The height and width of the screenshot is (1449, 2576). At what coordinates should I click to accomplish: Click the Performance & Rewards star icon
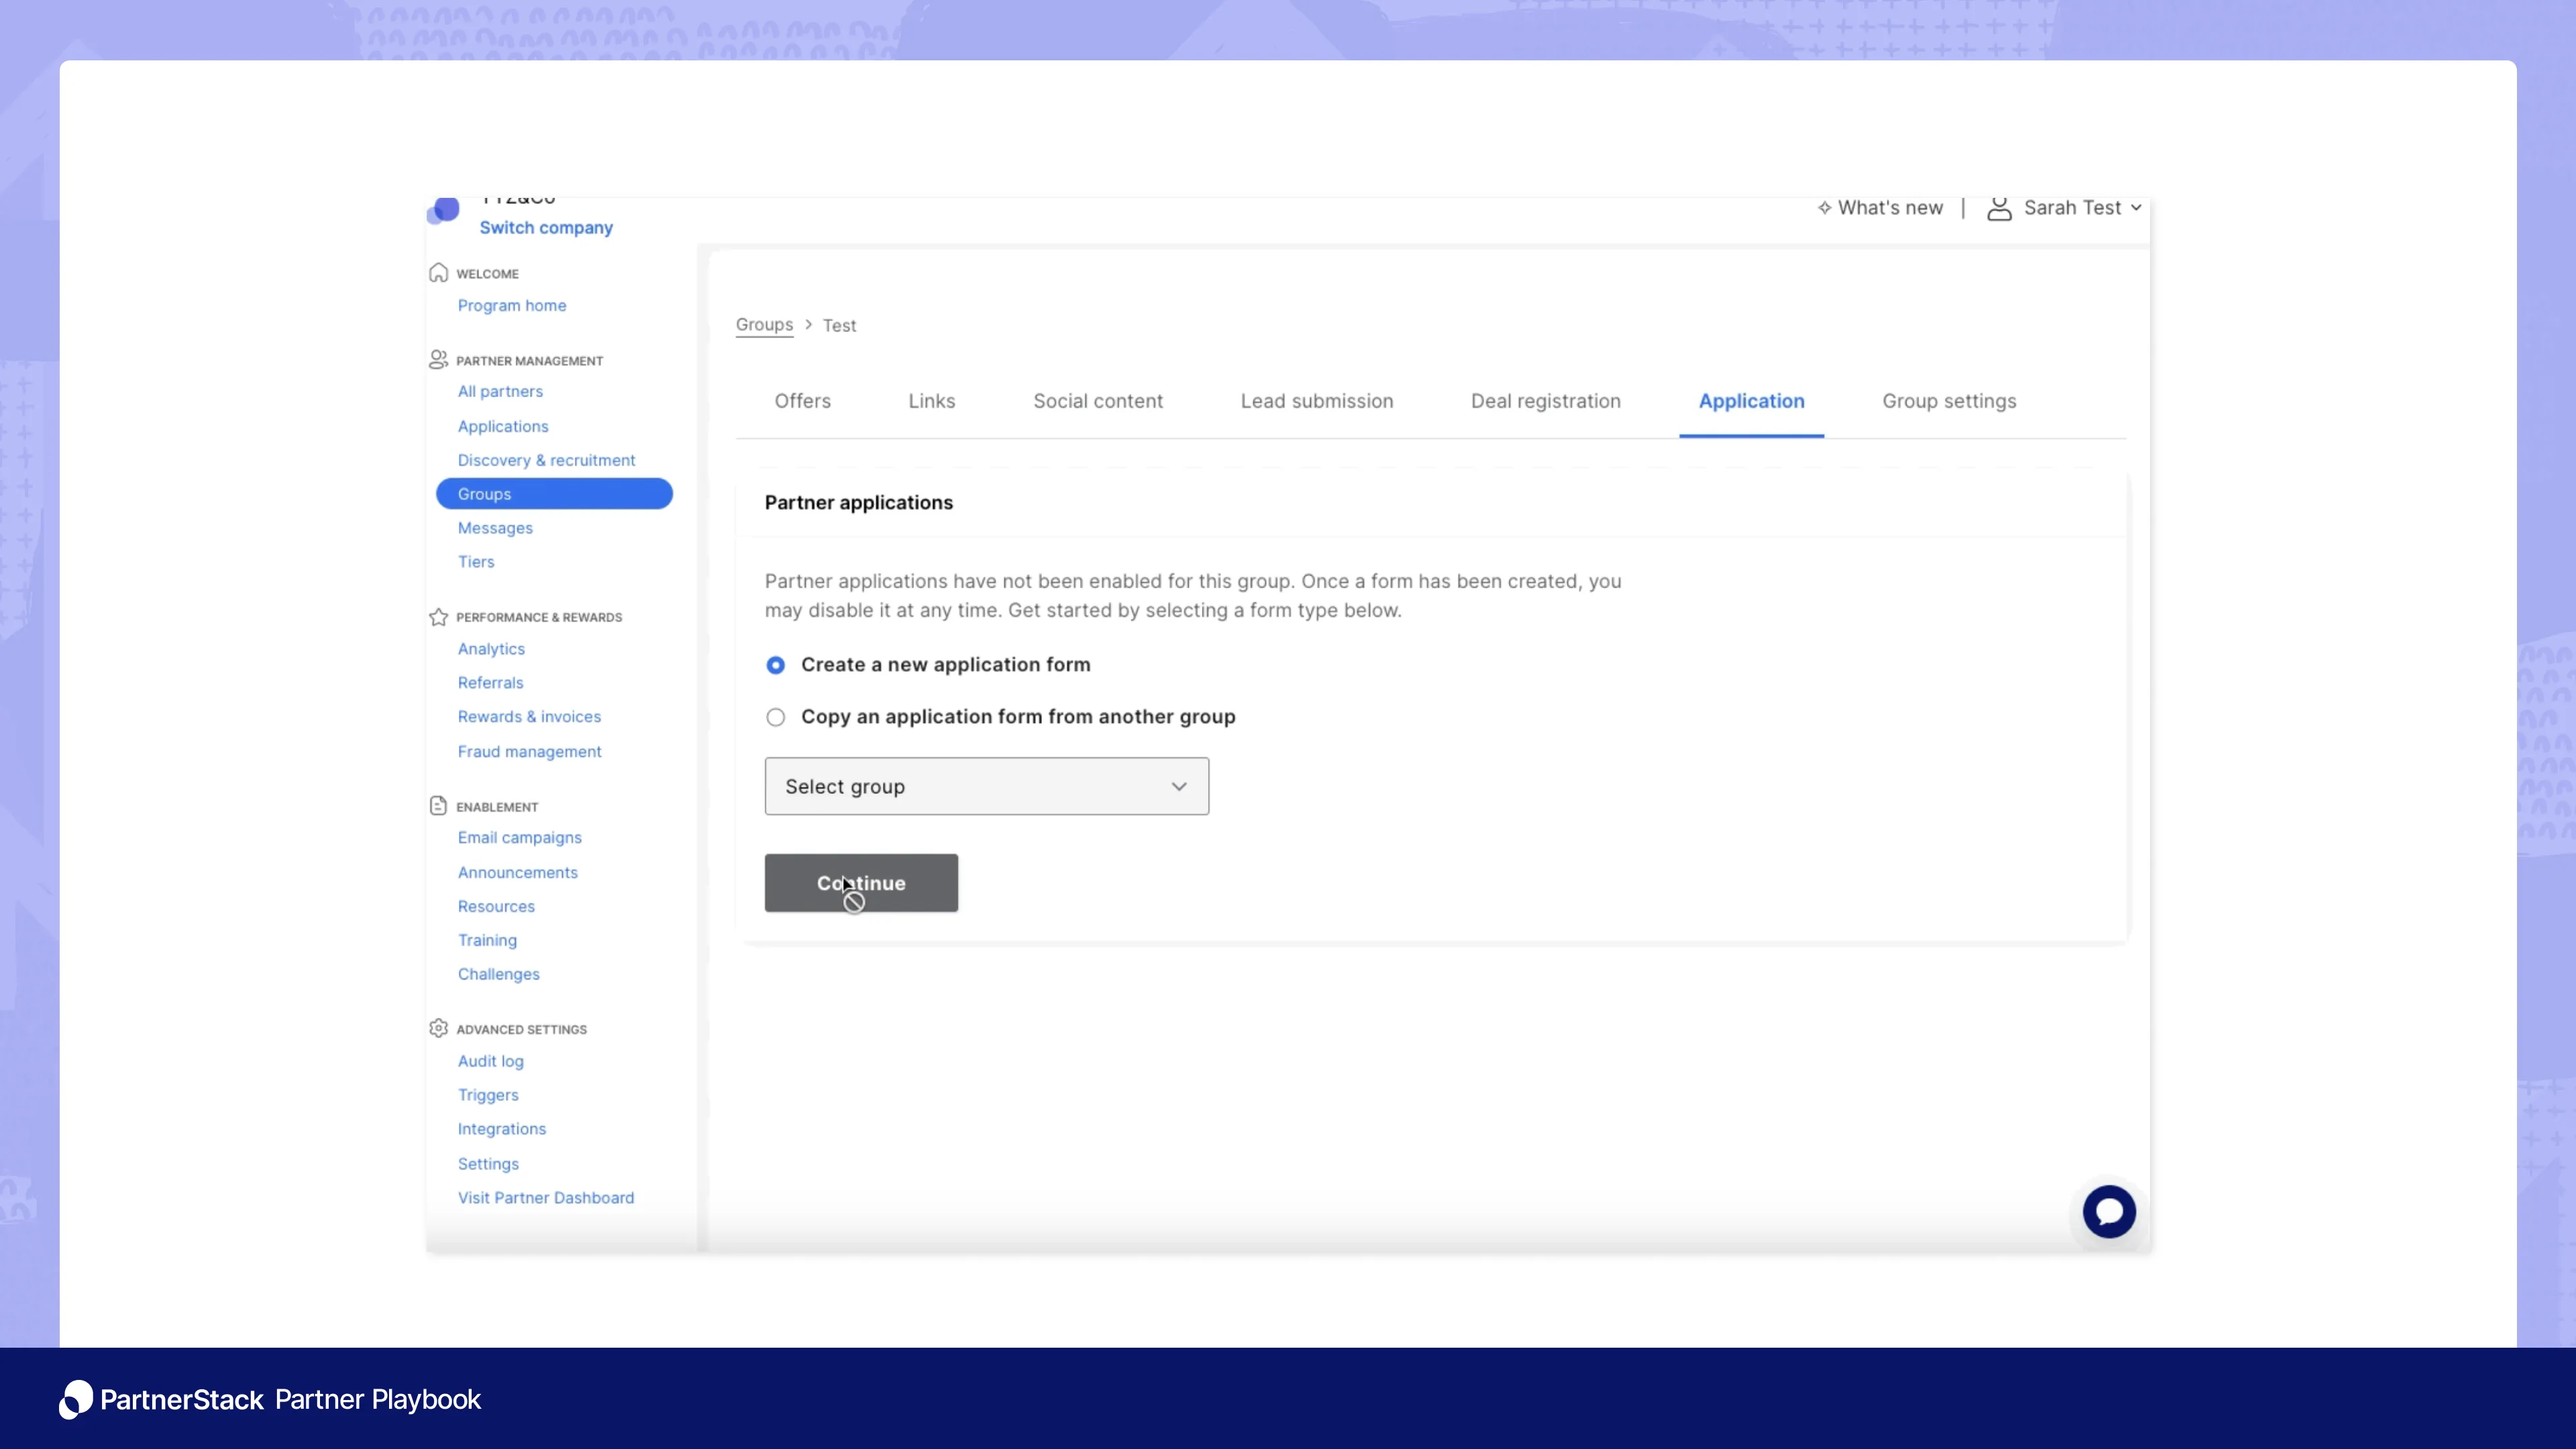(438, 617)
